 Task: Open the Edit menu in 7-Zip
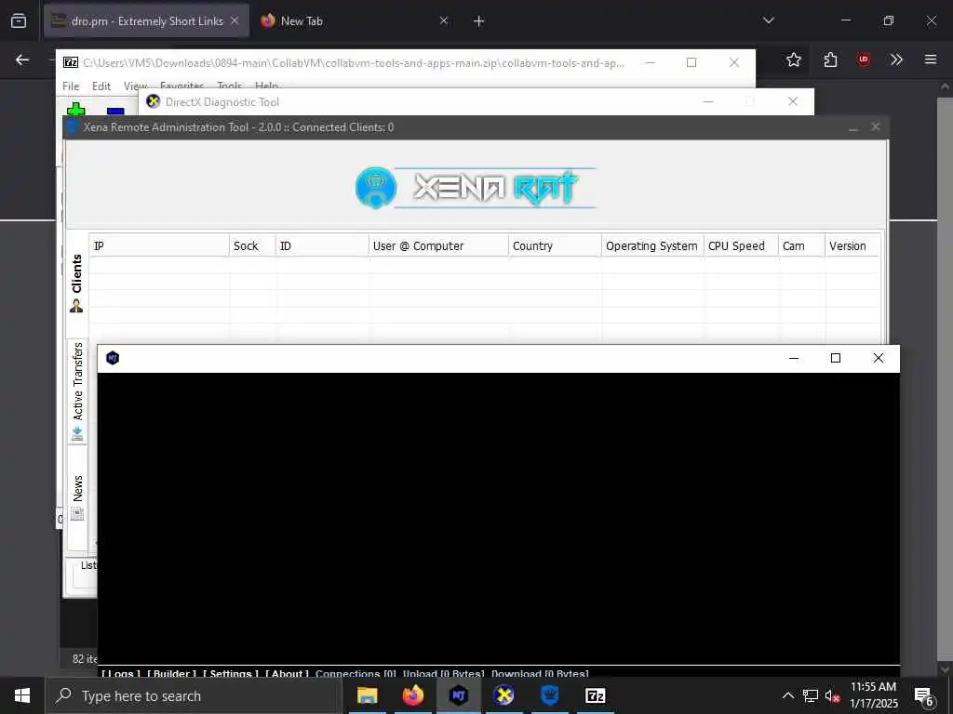tap(101, 86)
